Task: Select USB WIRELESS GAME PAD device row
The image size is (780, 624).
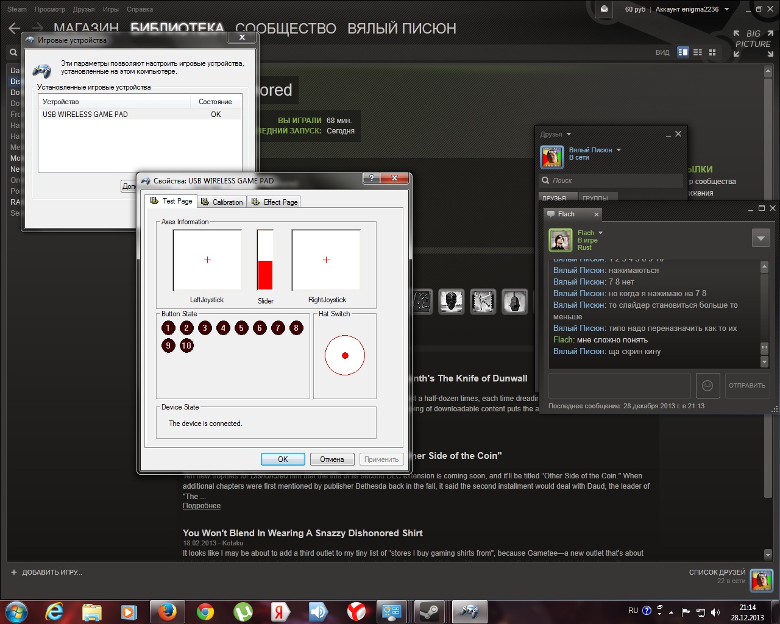Action: 140,114
